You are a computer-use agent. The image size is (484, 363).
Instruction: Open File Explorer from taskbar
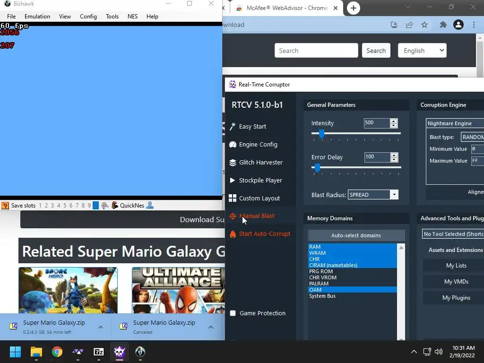pyautogui.click(x=36, y=352)
